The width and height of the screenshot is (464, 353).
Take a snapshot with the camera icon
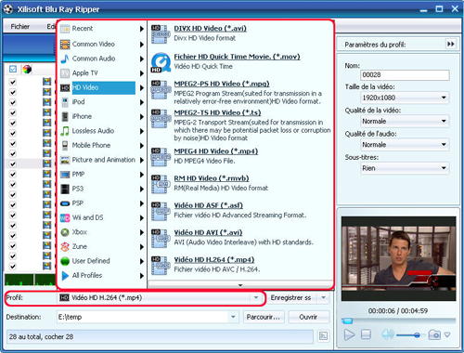pos(434,334)
